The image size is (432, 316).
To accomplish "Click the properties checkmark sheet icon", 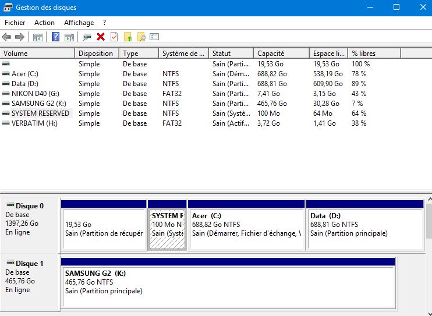I will pyautogui.click(x=114, y=37).
